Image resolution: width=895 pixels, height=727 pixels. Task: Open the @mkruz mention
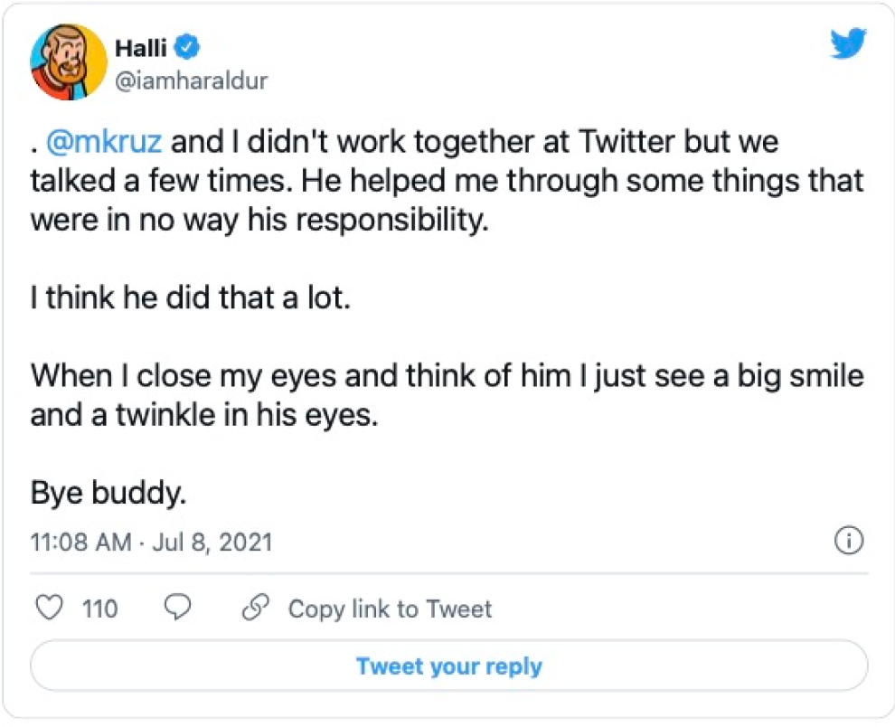(x=105, y=143)
